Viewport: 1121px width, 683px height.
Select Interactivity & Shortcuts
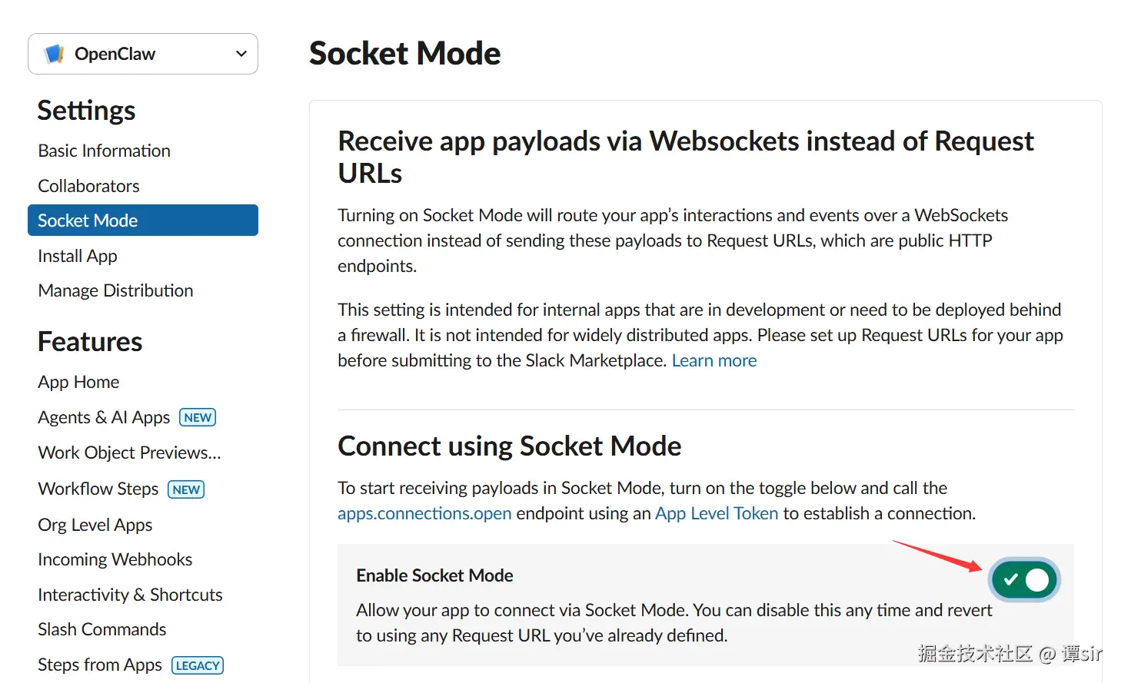click(x=131, y=595)
